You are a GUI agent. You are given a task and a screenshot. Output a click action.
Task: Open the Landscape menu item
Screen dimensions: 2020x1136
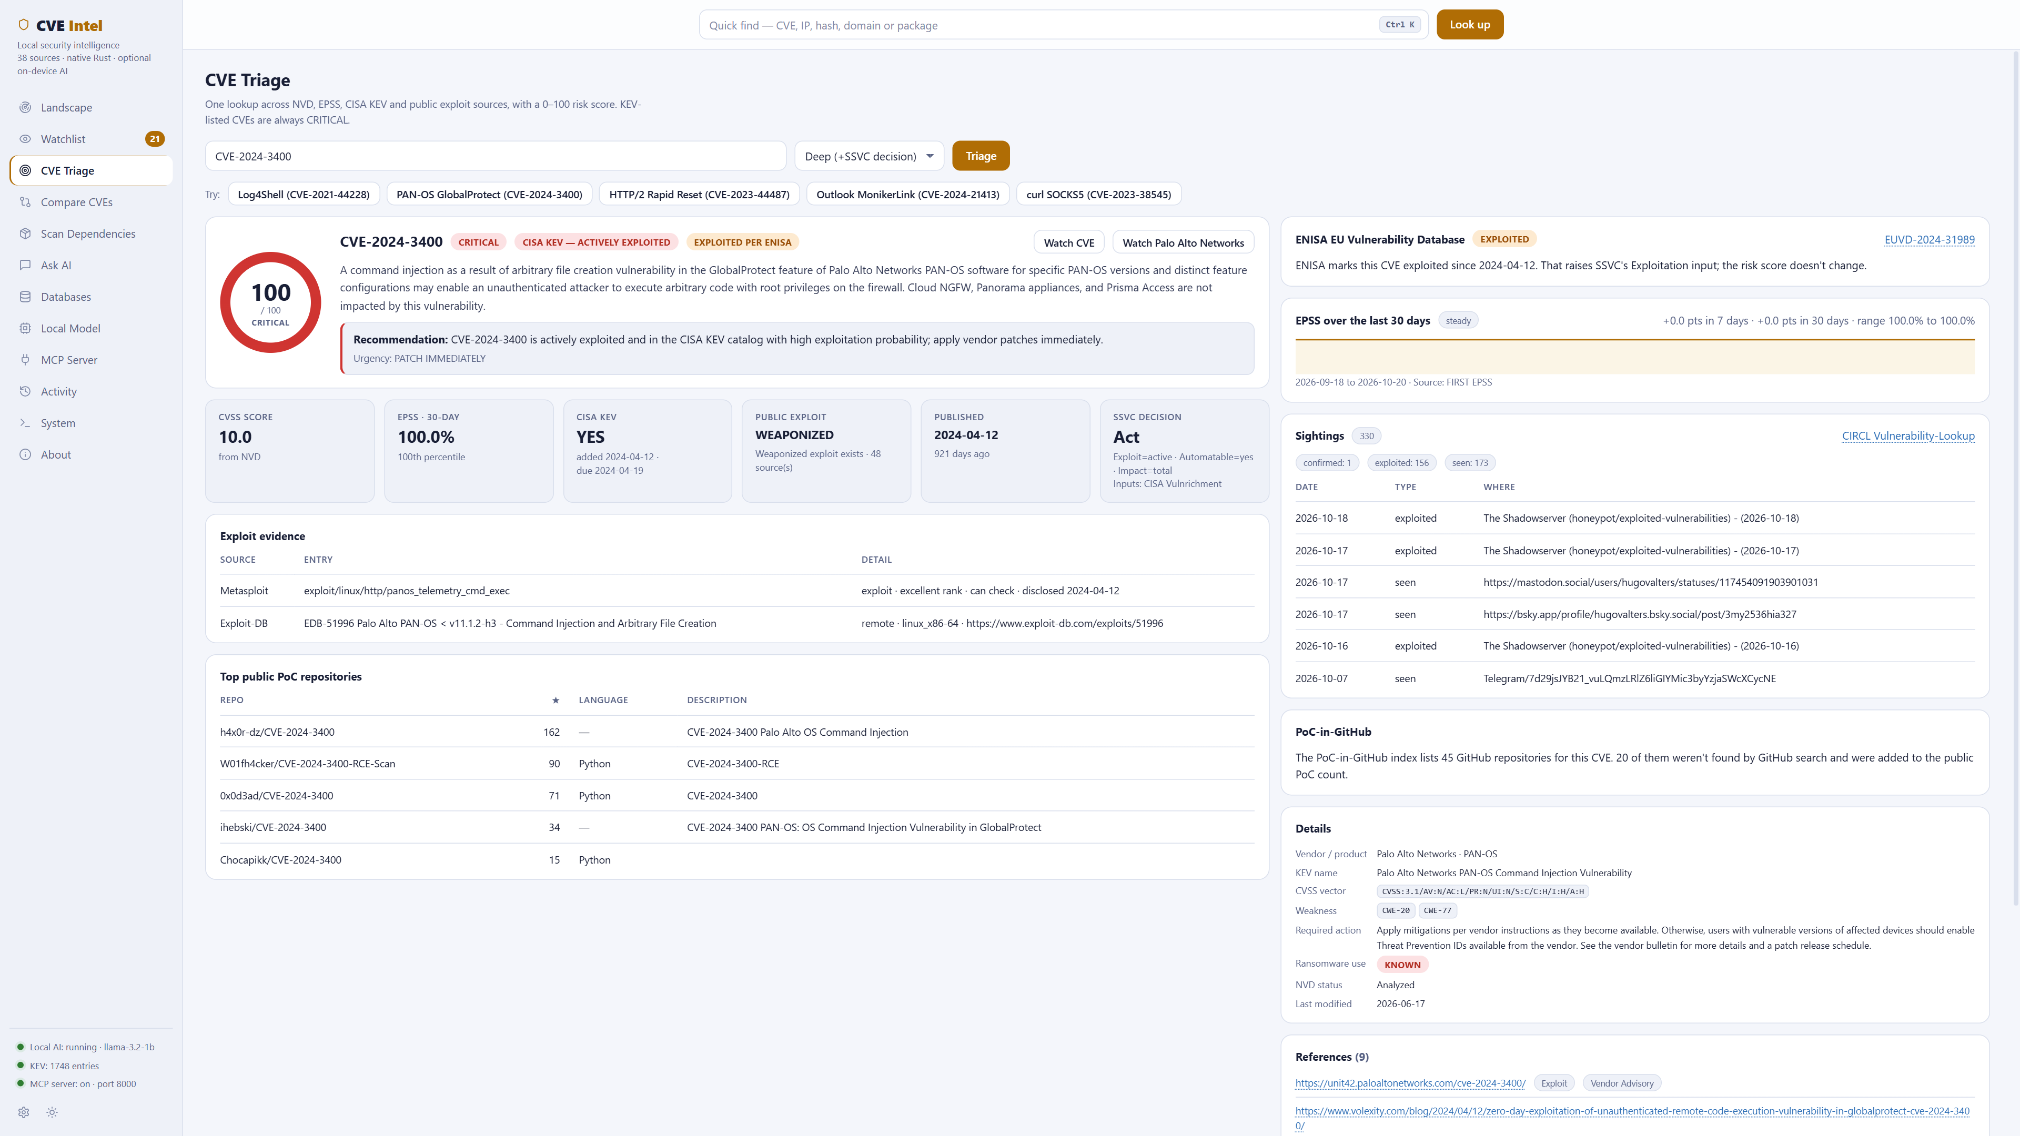click(x=91, y=107)
